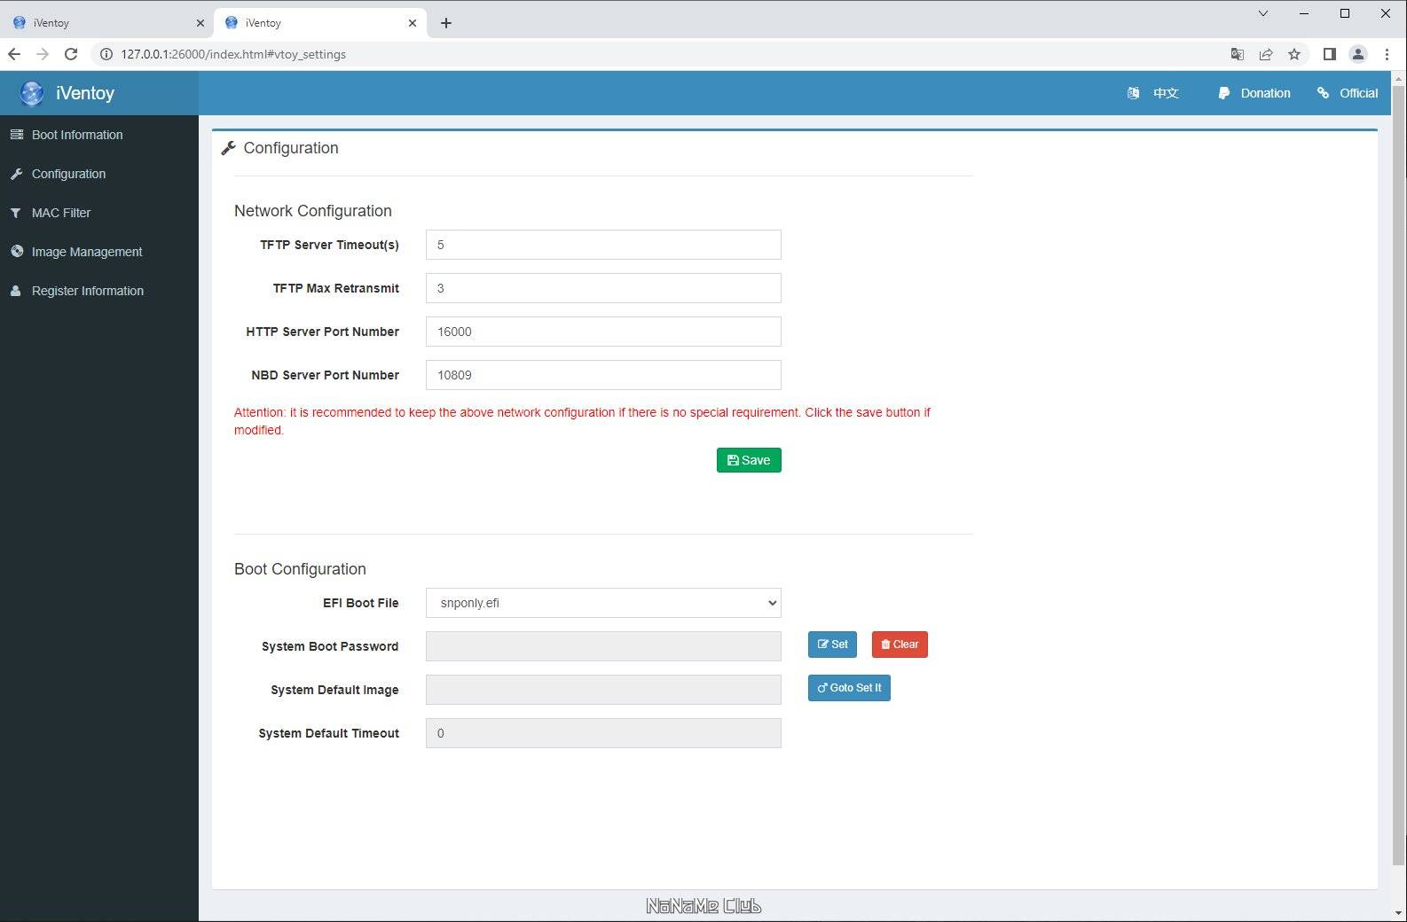This screenshot has height=922, width=1407.
Task: Click the translate page icon
Action: 1238,54
